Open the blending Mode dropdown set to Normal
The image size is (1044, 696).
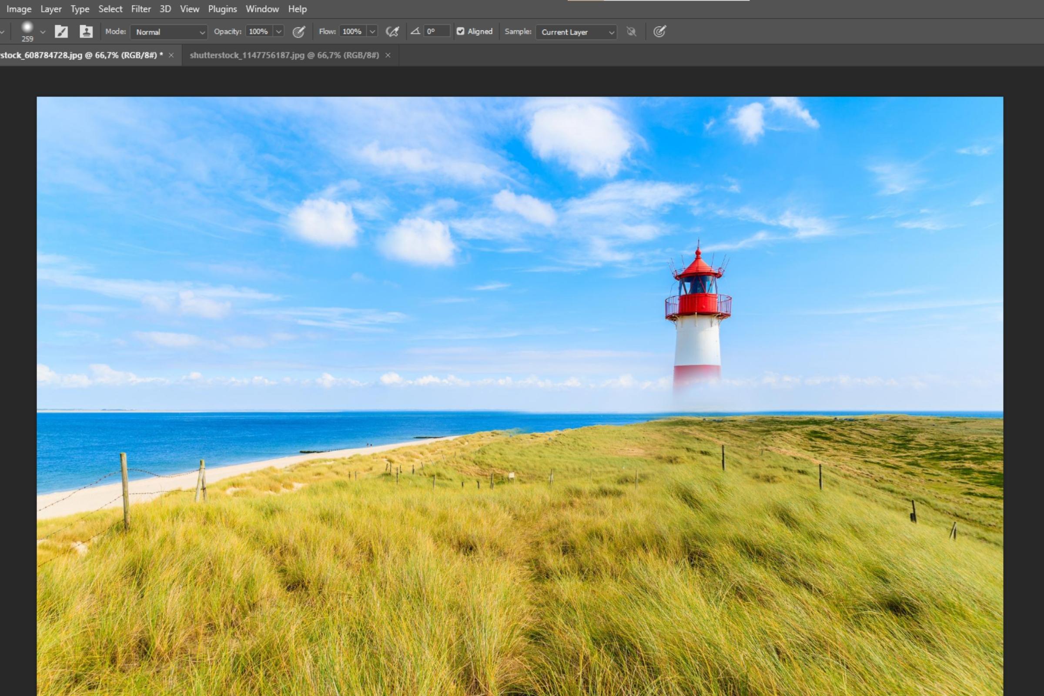point(169,32)
